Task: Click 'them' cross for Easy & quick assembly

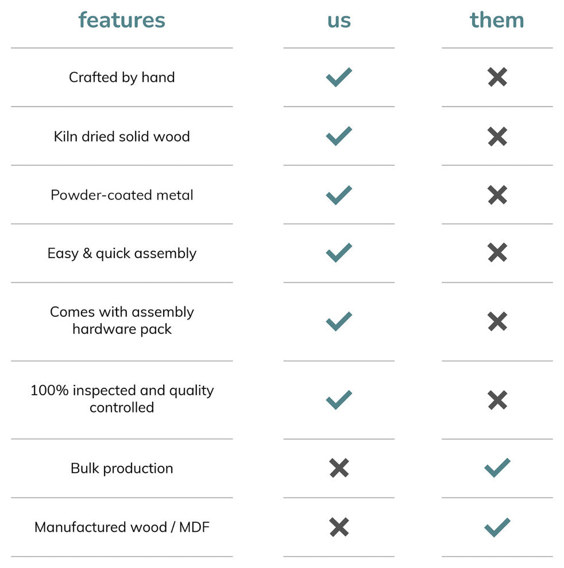Action: [x=497, y=253]
